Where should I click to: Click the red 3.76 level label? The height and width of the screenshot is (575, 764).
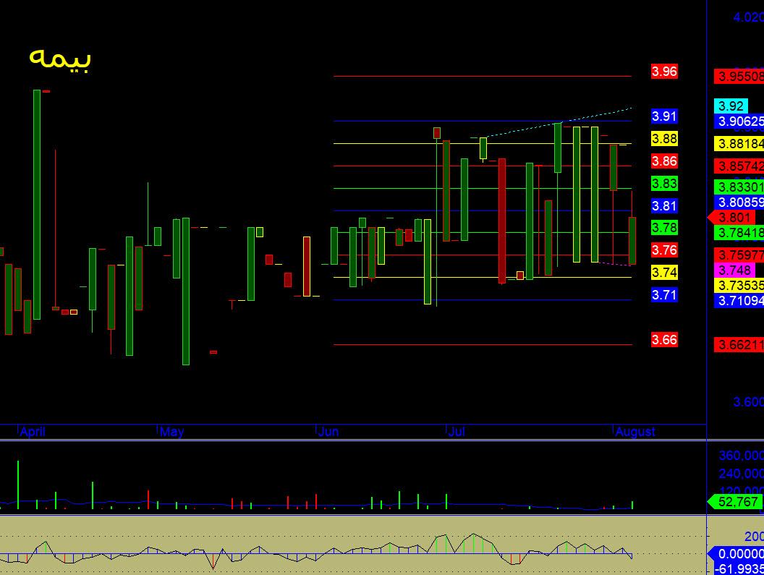tap(664, 250)
